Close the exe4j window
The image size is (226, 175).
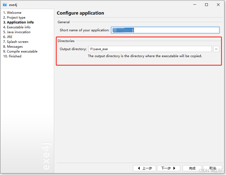click(x=218, y=5)
